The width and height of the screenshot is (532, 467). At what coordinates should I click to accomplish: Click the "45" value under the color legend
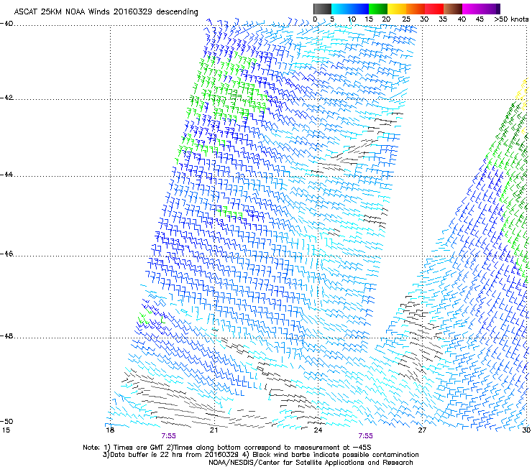[x=480, y=19]
